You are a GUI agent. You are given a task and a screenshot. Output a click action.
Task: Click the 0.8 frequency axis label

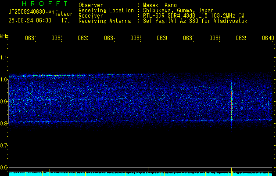coord(4,123)
